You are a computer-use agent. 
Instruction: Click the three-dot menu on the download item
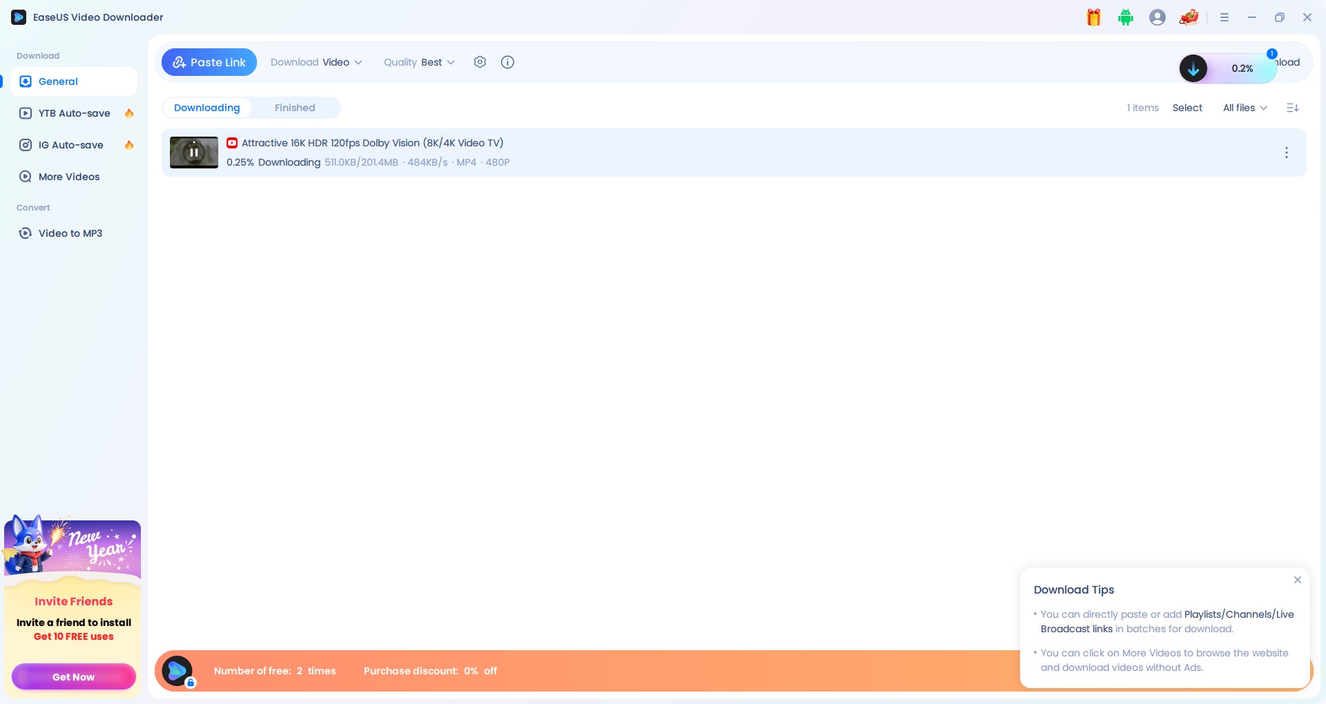click(1287, 152)
